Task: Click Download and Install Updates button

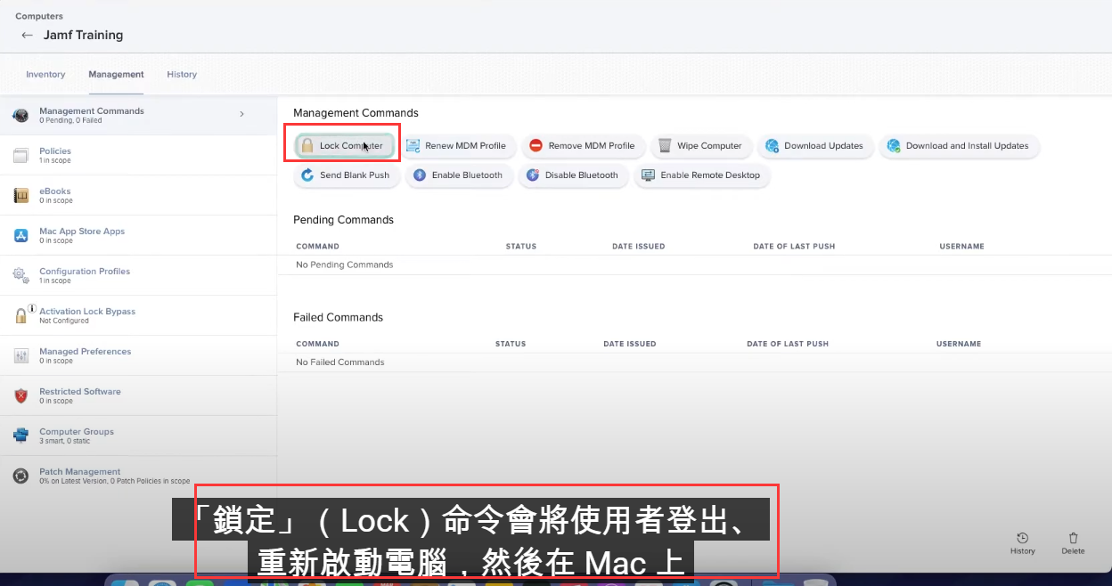Action: point(959,146)
